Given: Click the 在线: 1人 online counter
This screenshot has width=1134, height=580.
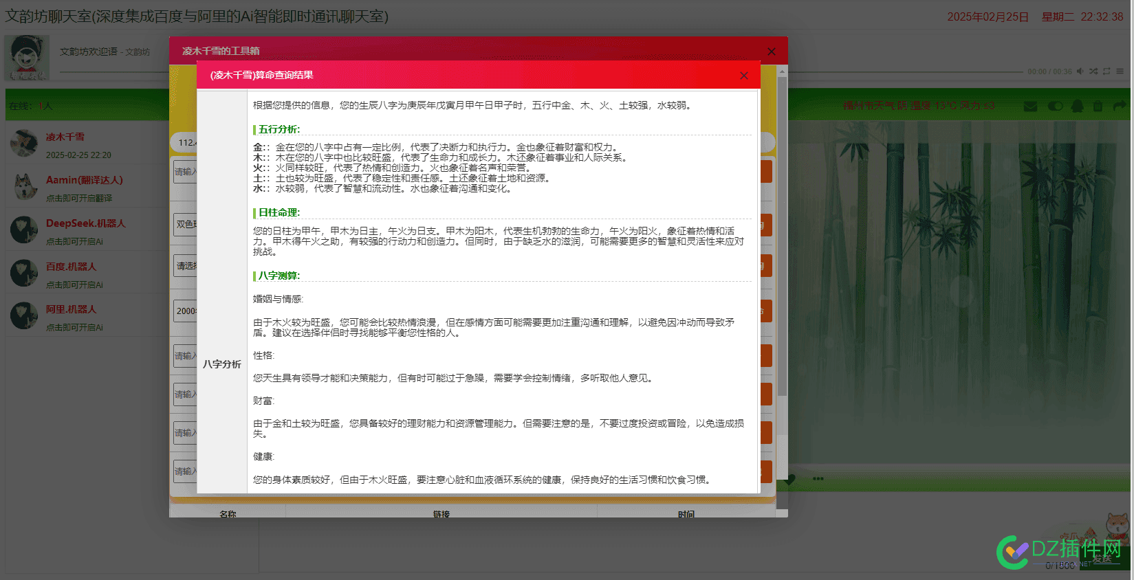Looking at the screenshot, I should [x=30, y=106].
